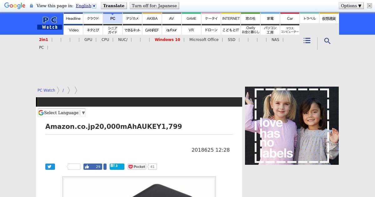Image resolution: width=375 pixels, height=197 pixels.
Task: Open the GAME tab
Action: pyautogui.click(x=191, y=18)
